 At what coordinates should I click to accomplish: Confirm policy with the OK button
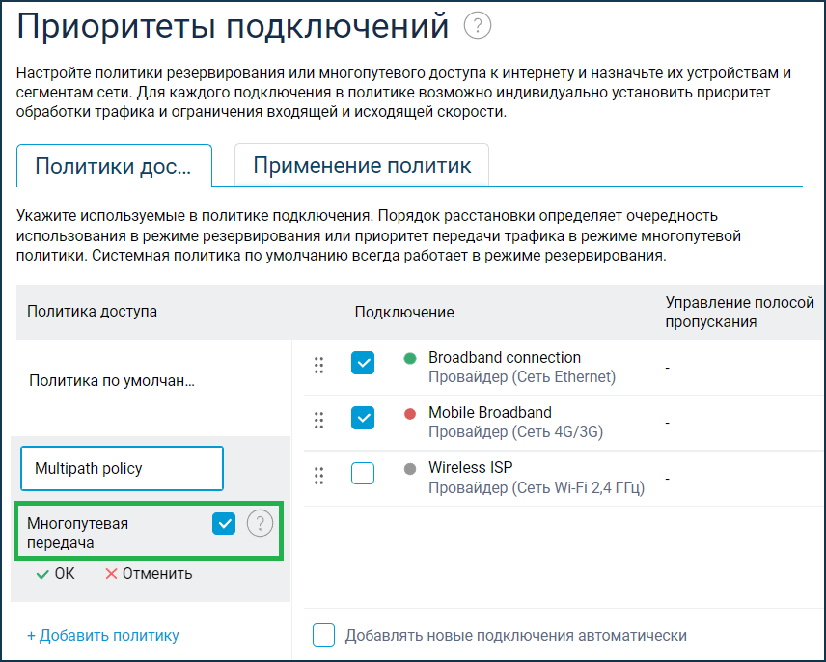55,574
